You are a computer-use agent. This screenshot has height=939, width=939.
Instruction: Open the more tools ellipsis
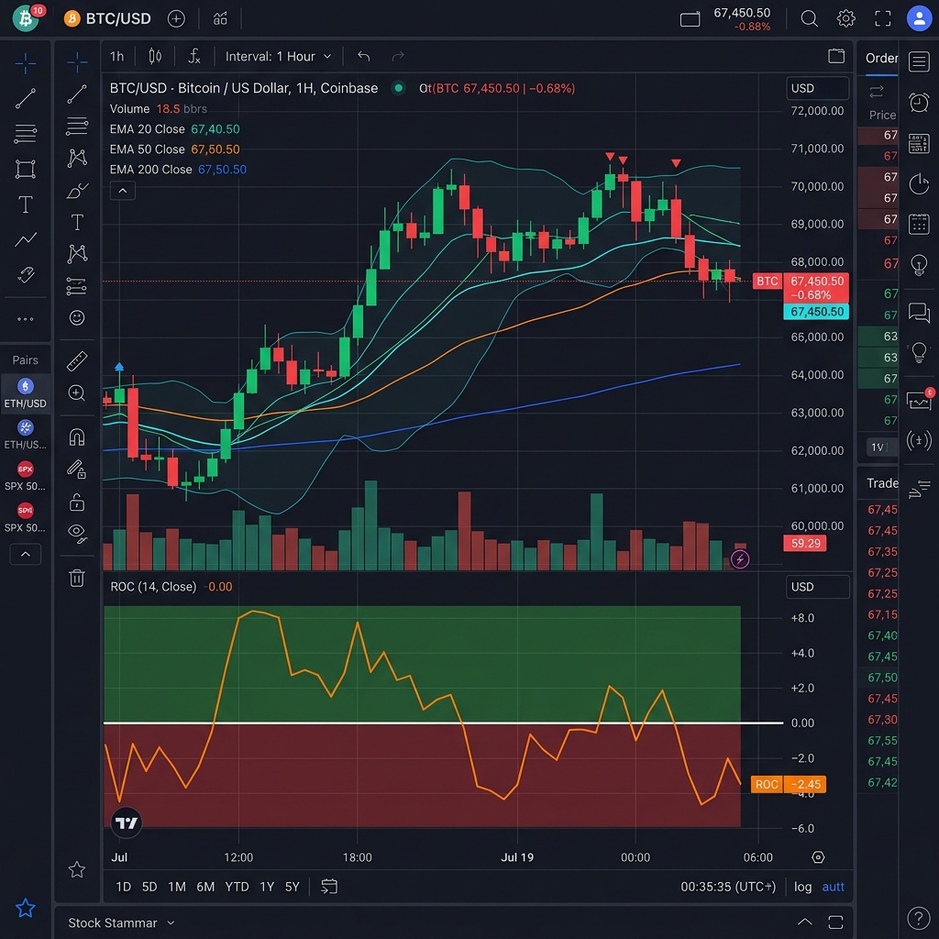coord(25,319)
